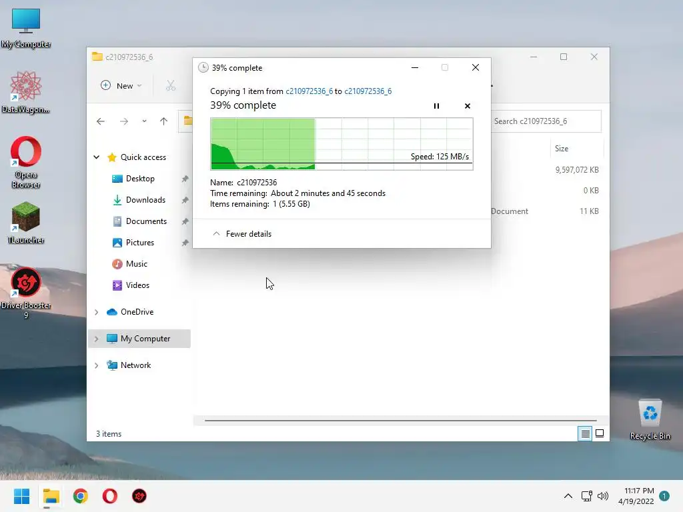Click the pin icon next to Desktop
683x512 pixels.
185,179
